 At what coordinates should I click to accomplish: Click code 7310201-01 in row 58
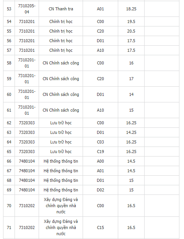click(27, 63)
